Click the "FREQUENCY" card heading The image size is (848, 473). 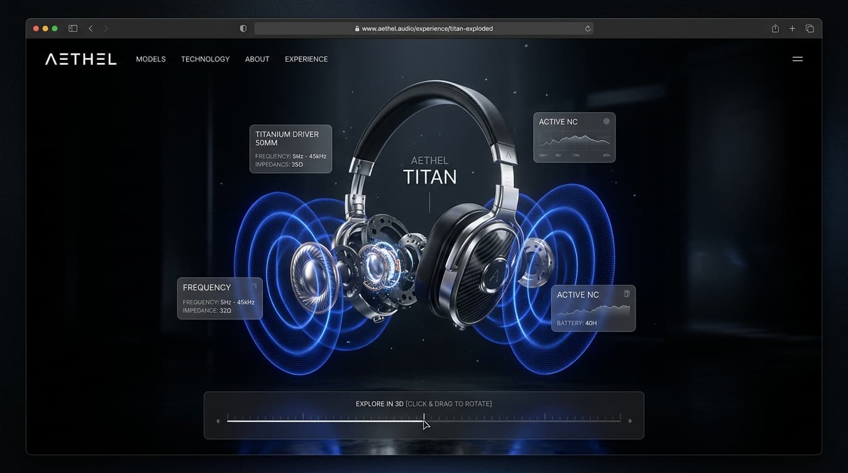click(207, 288)
